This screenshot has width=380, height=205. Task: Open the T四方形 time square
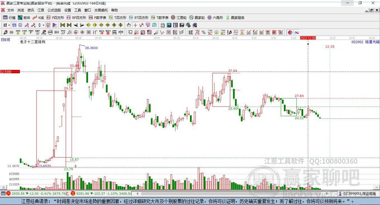(118, 18)
